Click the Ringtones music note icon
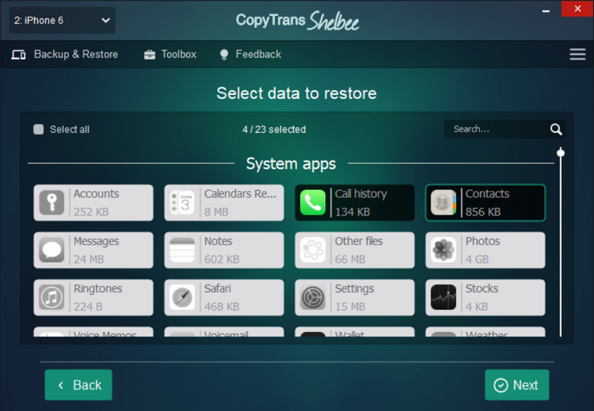 52,297
